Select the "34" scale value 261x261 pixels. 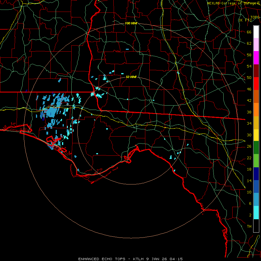coord(249,124)
